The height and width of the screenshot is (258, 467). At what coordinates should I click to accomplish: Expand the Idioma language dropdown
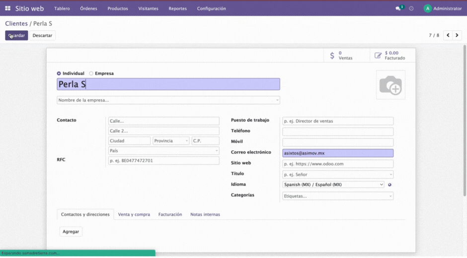333,185
